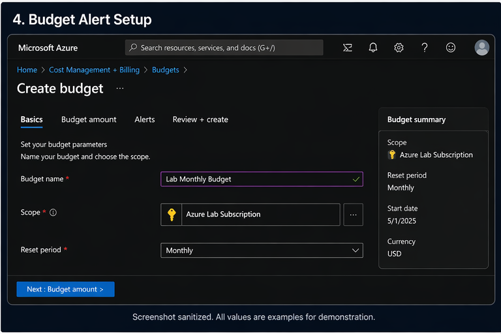Click the Scope label in Budget summary

[x=397, y=143]
